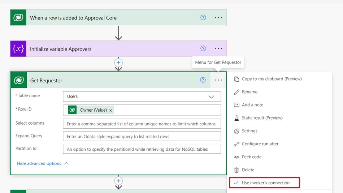Image resolution: width=343 pixels, height=193 pixels.
Task: Open ellipsis menu for Approval Core trigger
Action: pos(218,17)
